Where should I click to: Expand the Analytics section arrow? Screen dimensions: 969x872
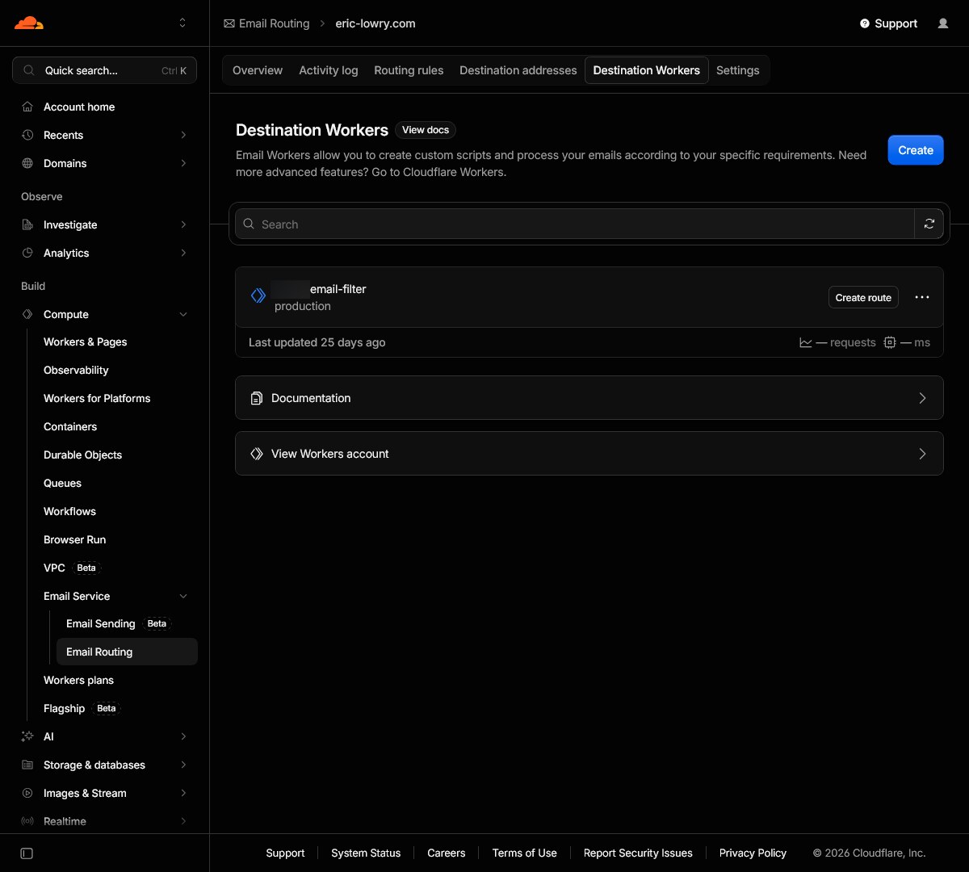tap(183, 253)
